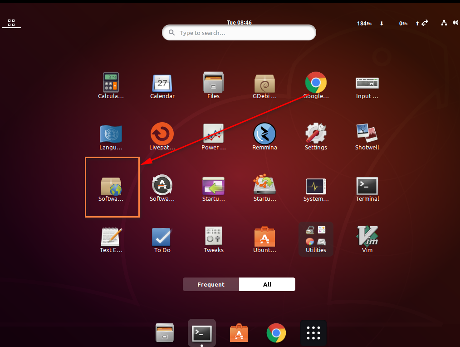
Task: Open the wired network icon in top bar
Action: (444, 23)
